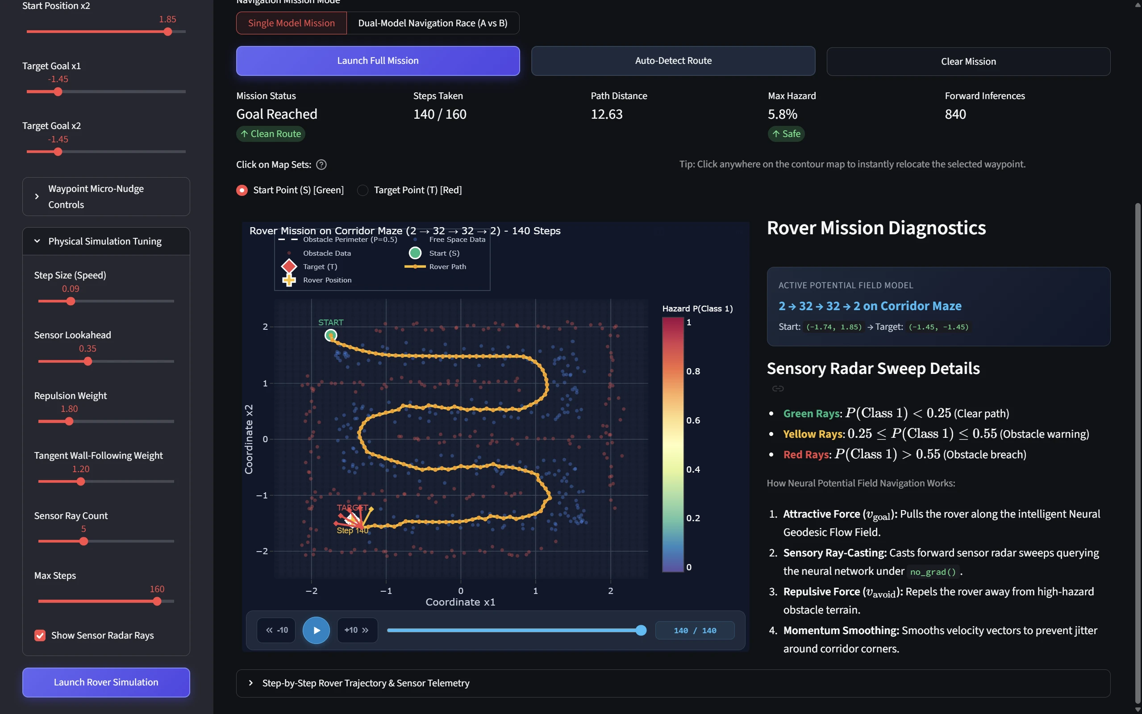Adjust the Start Position x2 slider handle
Screen dimensions: 1142x714
coord(168,32)
